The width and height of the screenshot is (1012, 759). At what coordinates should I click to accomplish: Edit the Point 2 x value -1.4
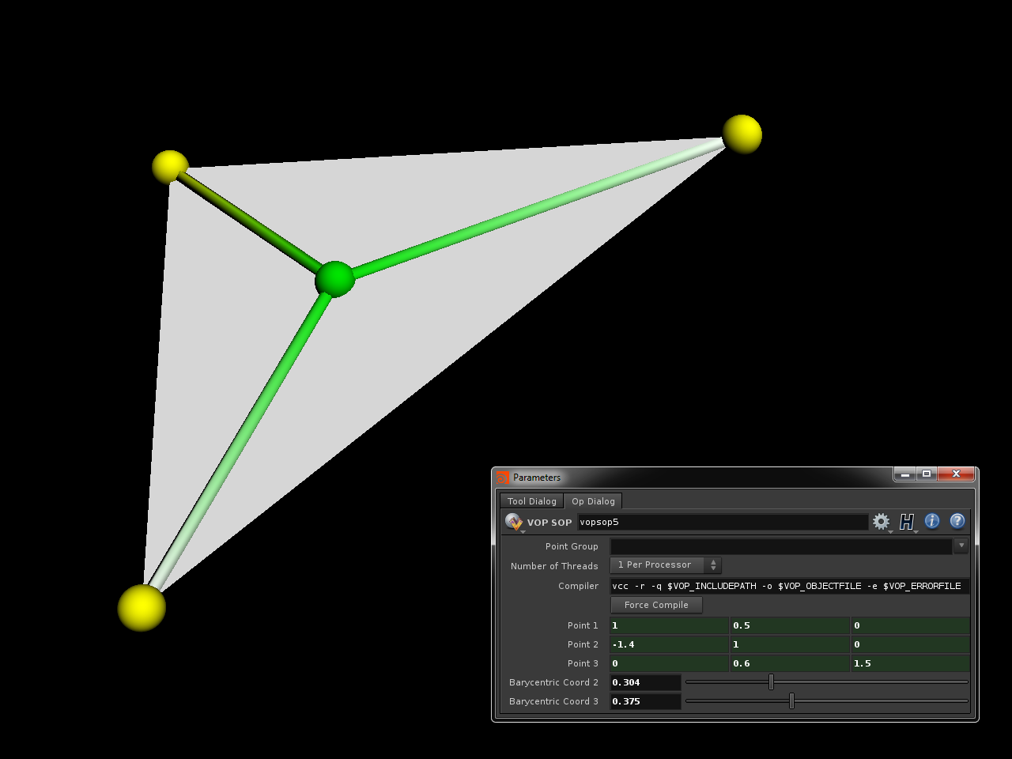pos(668,644)
